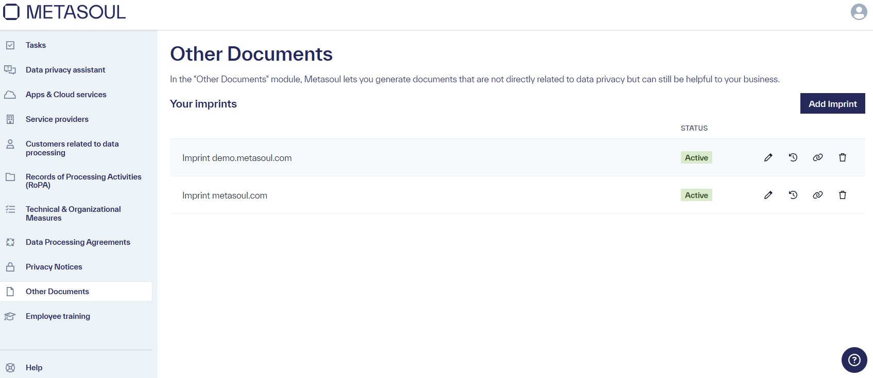Viewport: 873px width, 378px height.
Task: Delete Imprint metasoul.com with trash icon
Action: 843,195
